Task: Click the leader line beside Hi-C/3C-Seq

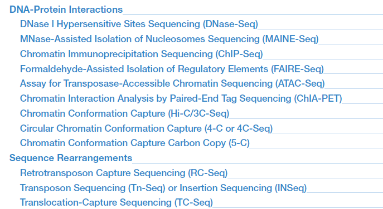Action: pyautogui.click(x=306, y=118)
